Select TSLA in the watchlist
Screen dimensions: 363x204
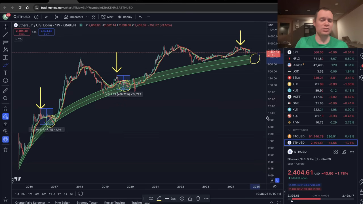click(x=321, y=78)
